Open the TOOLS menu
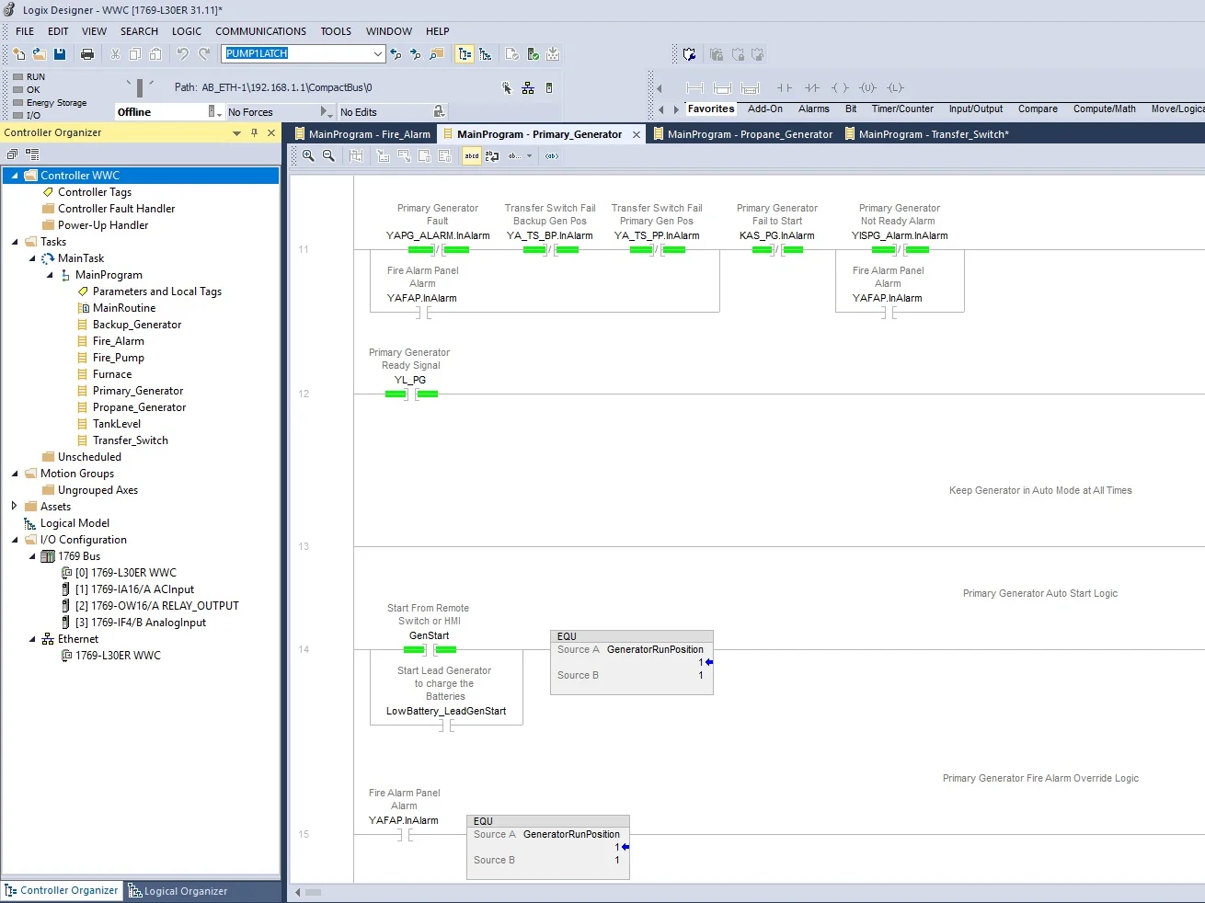 (x=336, y=31)
